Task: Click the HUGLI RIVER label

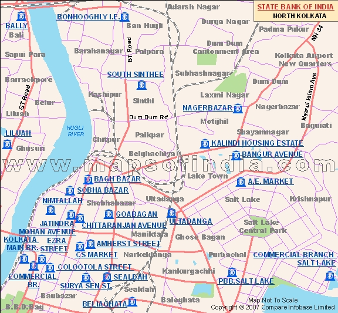Action: 76,131
